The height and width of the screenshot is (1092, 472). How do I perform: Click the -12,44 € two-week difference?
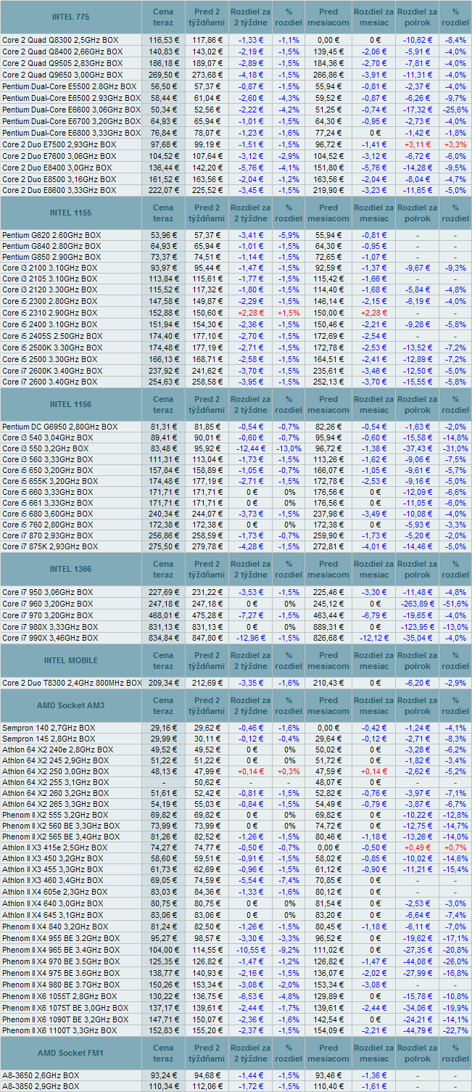(252, 449)
